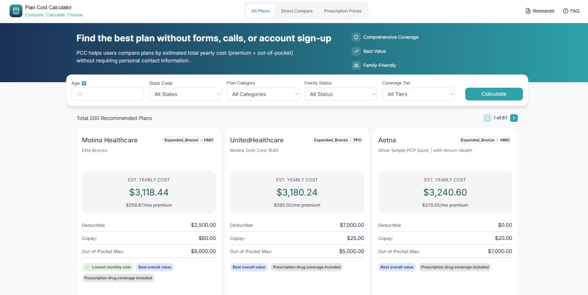Open the State Code dropdown
This screenshot has height=295, width=588.
tap(185, 94)
